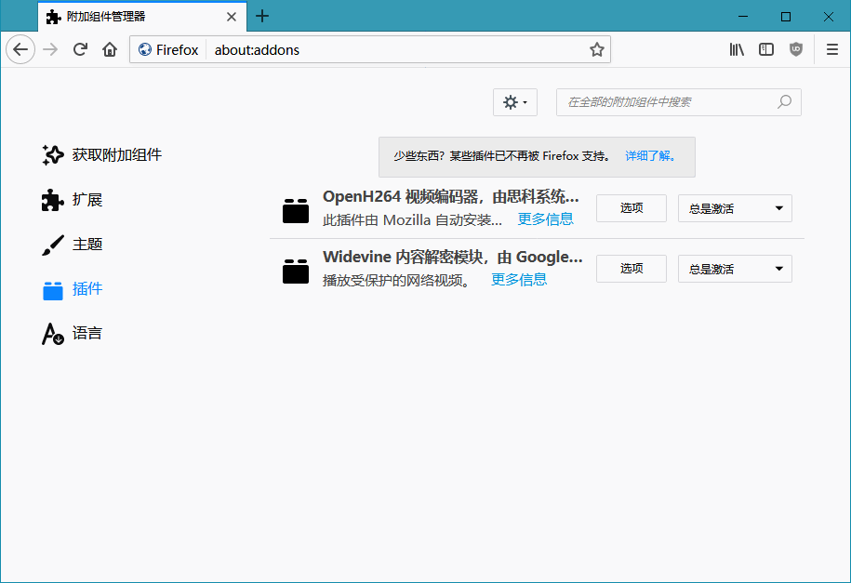
Task: Open the Firefox hamburger menu
Action: (x=831, y=49)
